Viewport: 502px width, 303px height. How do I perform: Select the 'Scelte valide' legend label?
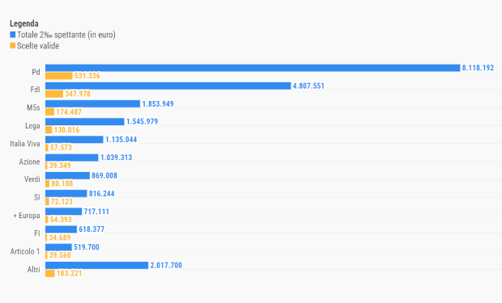[x=38, y=46]
